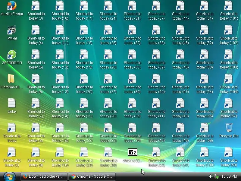Select 'Shortcut to today (30)' icon
This screenshot has height=181, width=241.
tap(108, 157)
